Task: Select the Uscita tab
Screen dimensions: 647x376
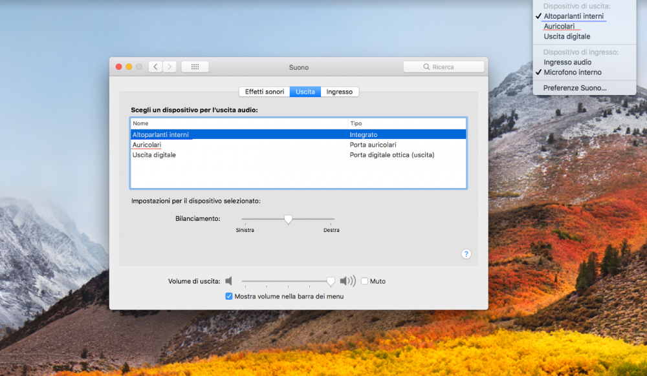Action: pos(305,92)
